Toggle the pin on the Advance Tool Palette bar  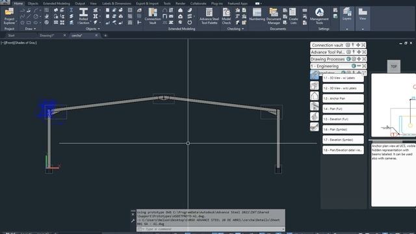tap(354, 52)
